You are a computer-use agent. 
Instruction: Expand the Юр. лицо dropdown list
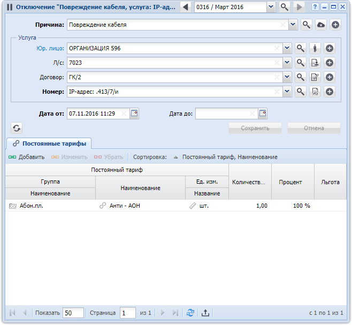pos(287,48)
